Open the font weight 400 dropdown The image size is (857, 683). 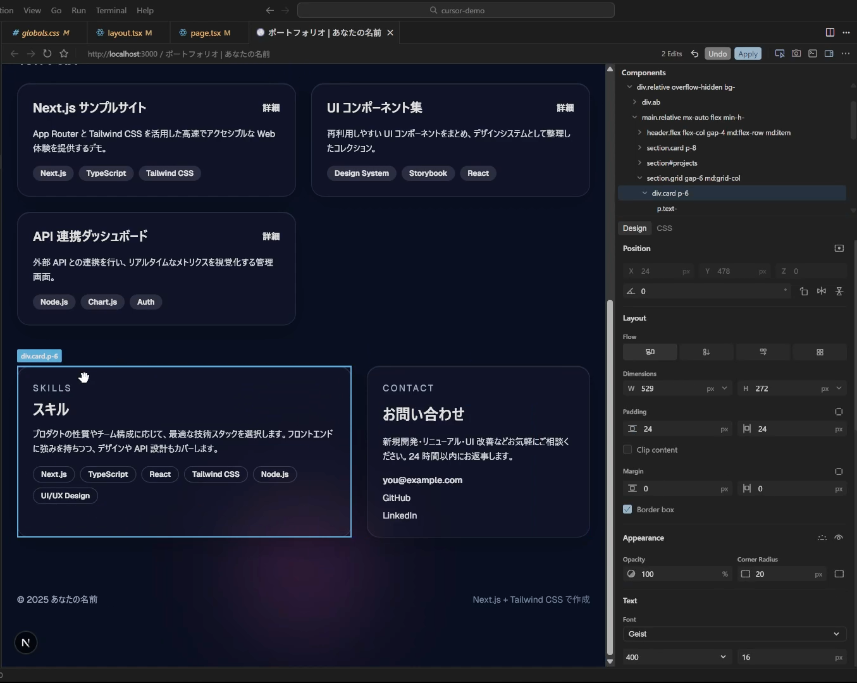click(x=675, y=658)
